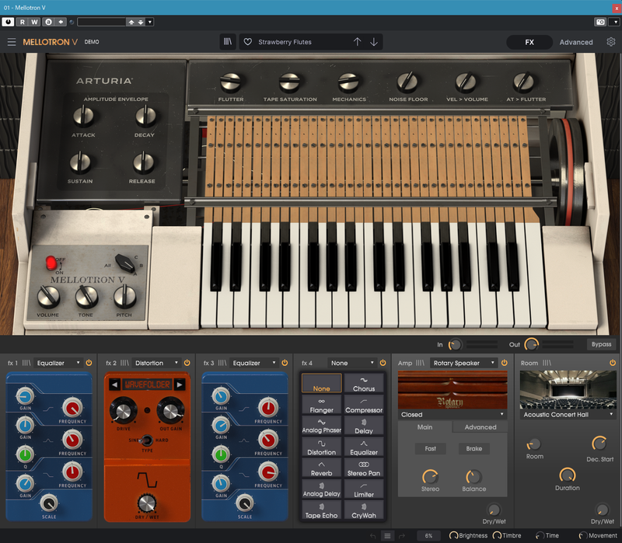Select next distortion type with right arrow
The width and height of the screenshot is (622, 543).
pyautogui.click(x=180, y=385)
